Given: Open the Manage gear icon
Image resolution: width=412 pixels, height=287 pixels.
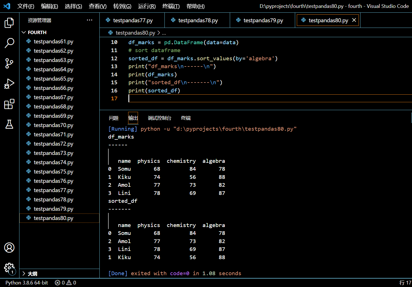Looking at the screenshot, I should pos(9,268).
